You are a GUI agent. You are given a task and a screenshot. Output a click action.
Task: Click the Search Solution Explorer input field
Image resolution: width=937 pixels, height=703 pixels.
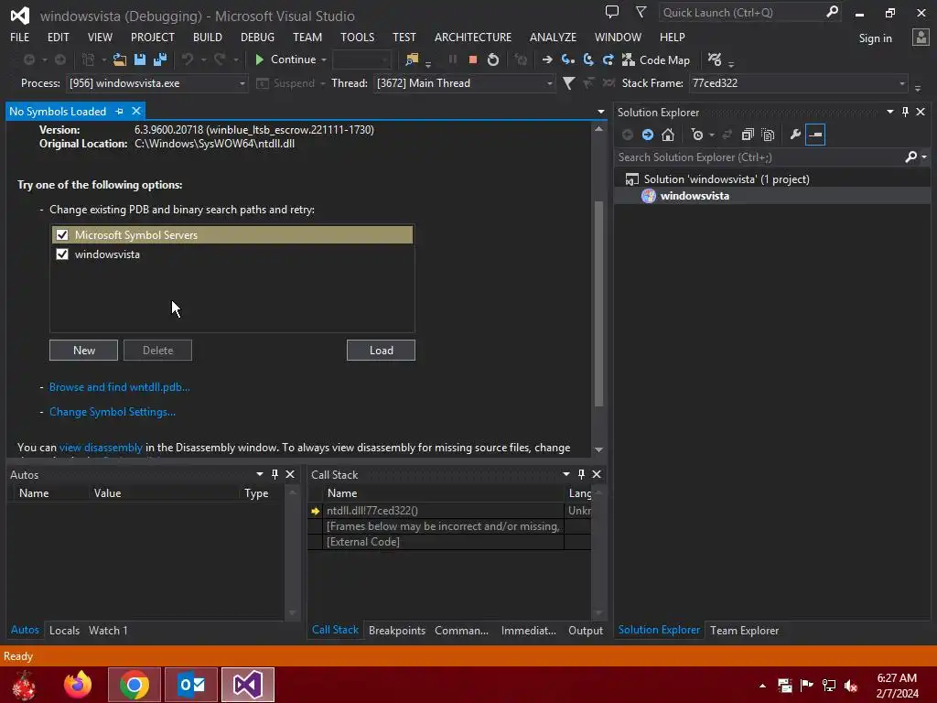[759, 157]
